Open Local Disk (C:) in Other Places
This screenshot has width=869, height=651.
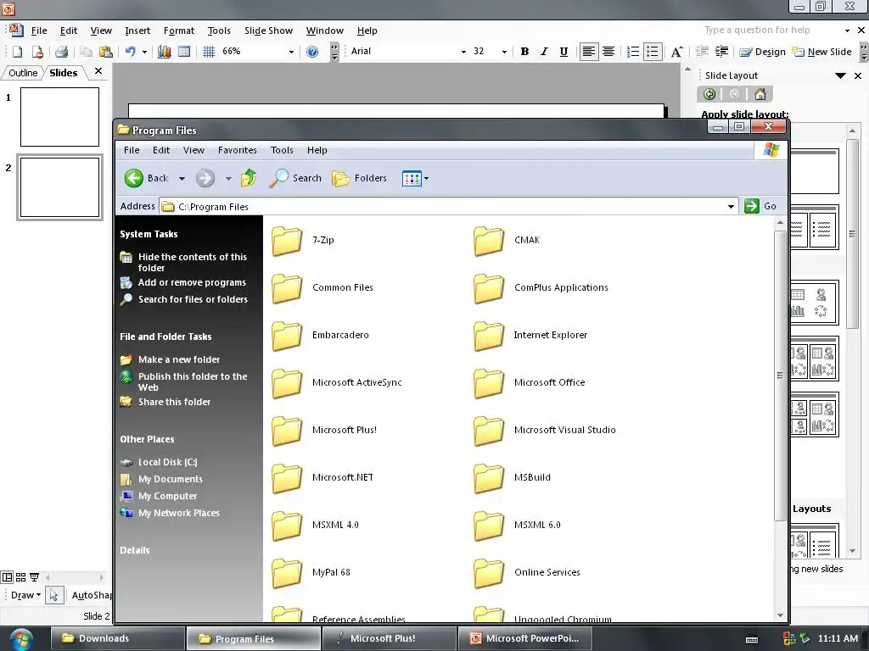click(x=167, y=462)
